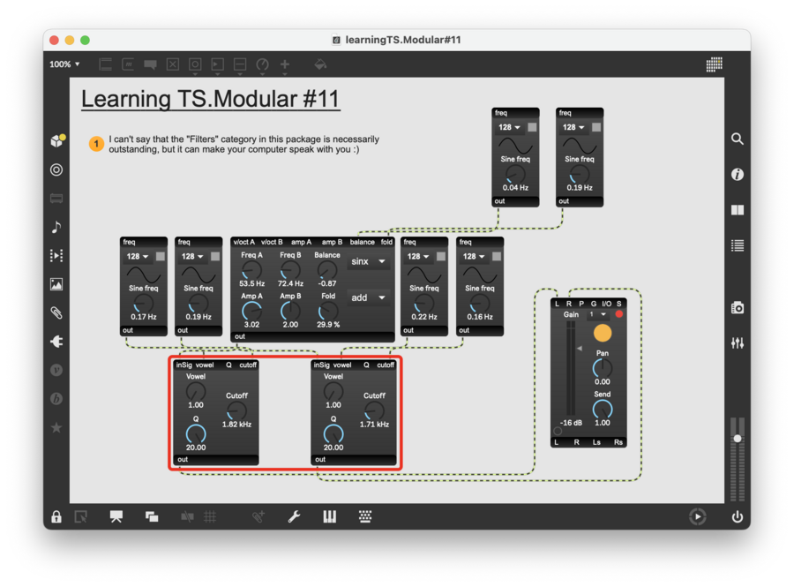
Task: Click the search magnifier icon
Action: pos(738,139)
